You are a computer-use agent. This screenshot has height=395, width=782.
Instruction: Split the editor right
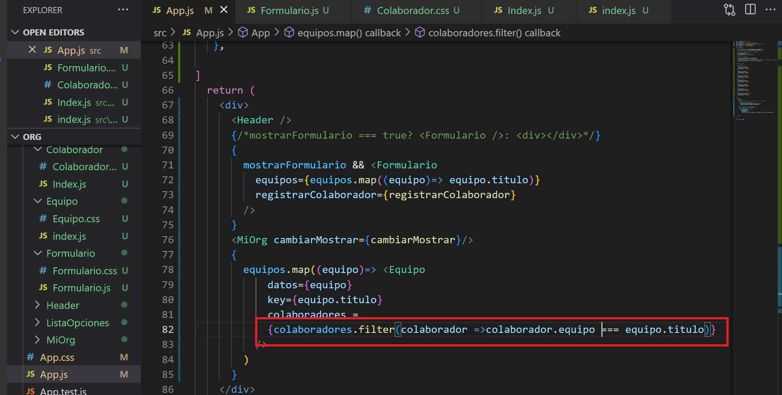pos(750,10)
